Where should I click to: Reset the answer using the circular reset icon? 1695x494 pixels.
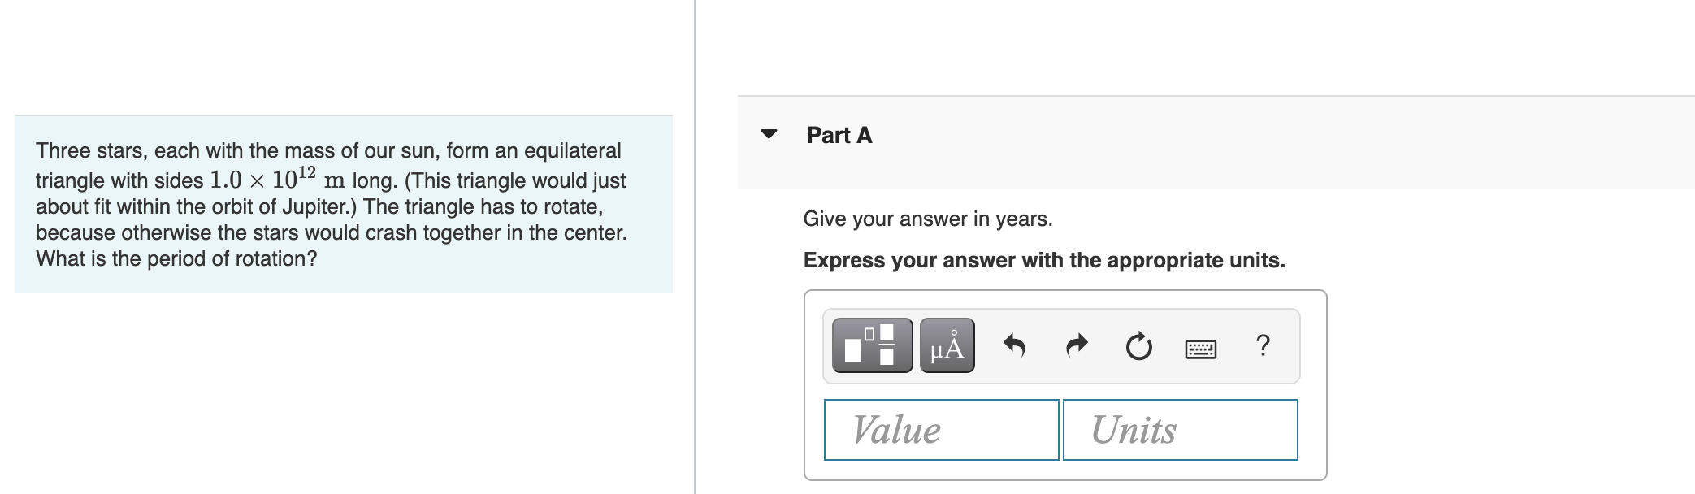click(1138, 345)
